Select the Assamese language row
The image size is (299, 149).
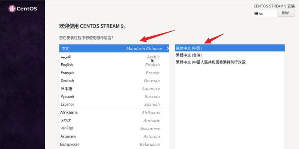[x=114, y=129]
